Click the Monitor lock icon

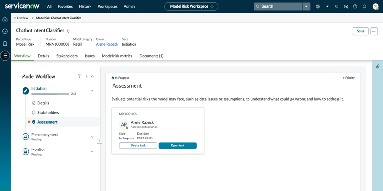pos(25,151)
